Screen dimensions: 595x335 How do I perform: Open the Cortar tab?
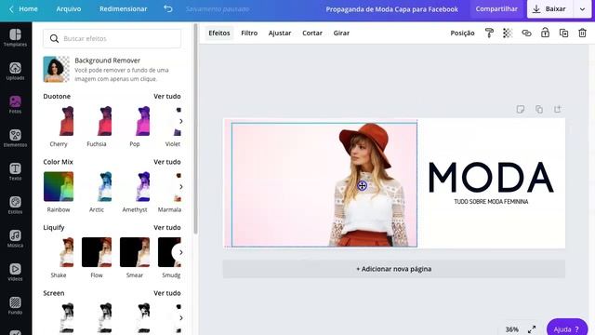(x=312, y=33)
